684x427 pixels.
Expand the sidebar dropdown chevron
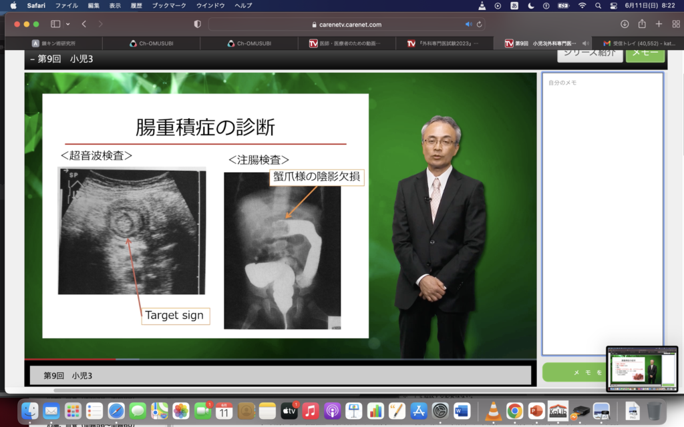point(67,24)
